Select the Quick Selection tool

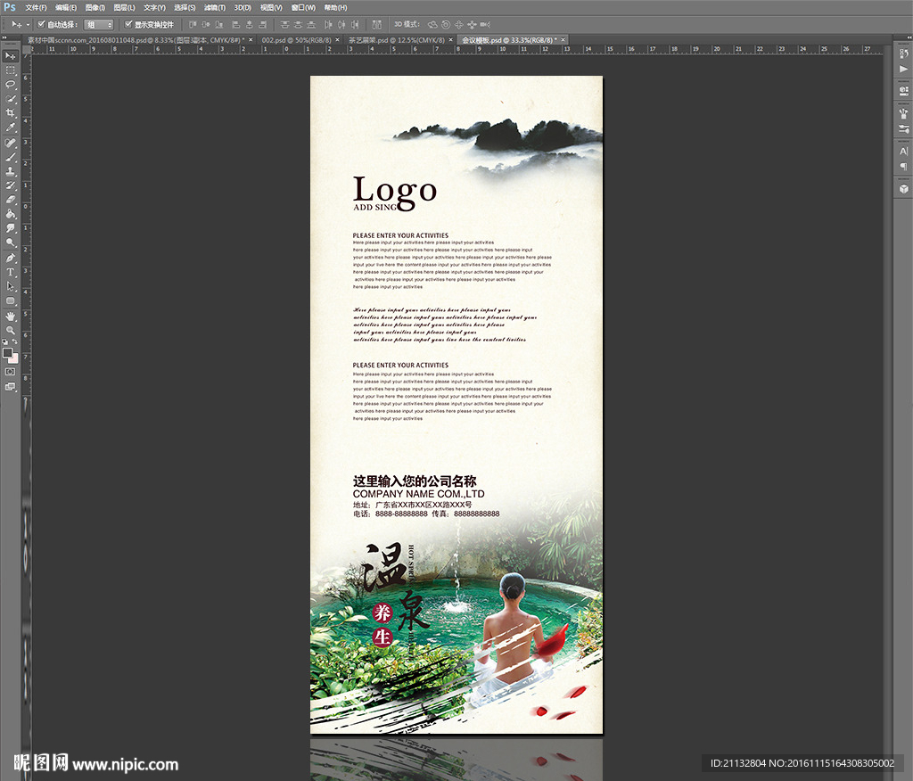point(11,99)
